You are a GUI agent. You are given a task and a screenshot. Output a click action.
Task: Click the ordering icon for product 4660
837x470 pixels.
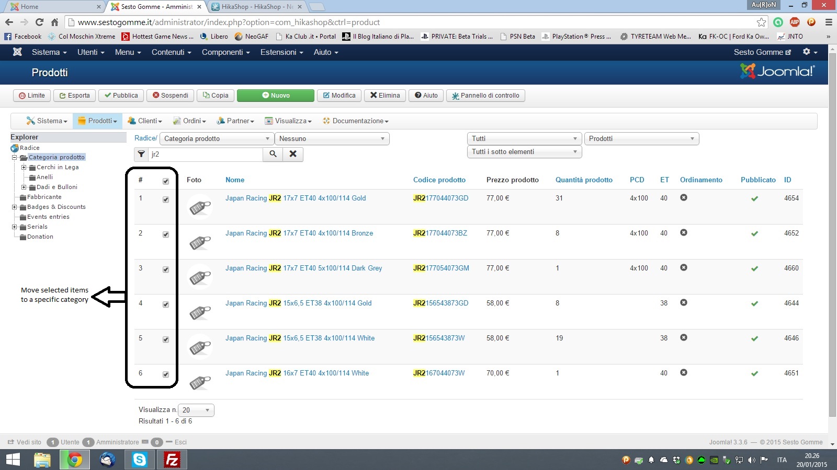684,268
